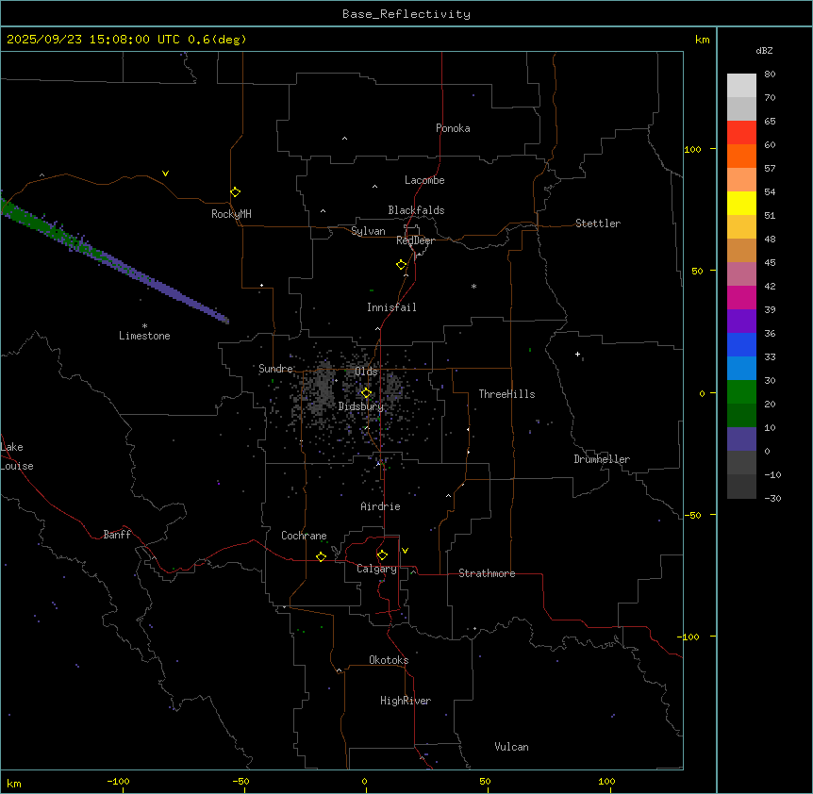Screen dimensions: 813x794
Task: Click the asterisk marker east of Innisfail
Action: 473,287
